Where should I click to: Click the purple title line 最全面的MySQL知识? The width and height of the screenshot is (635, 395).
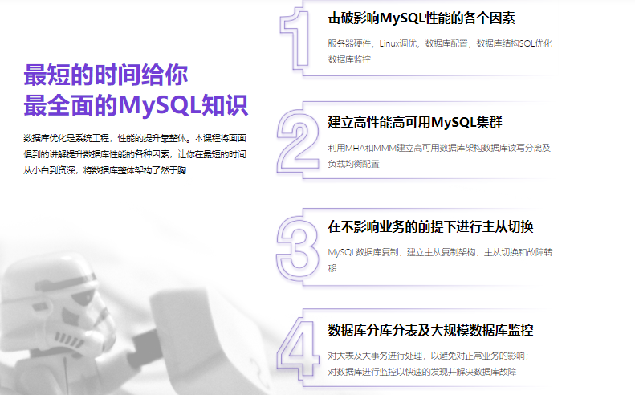136,105
